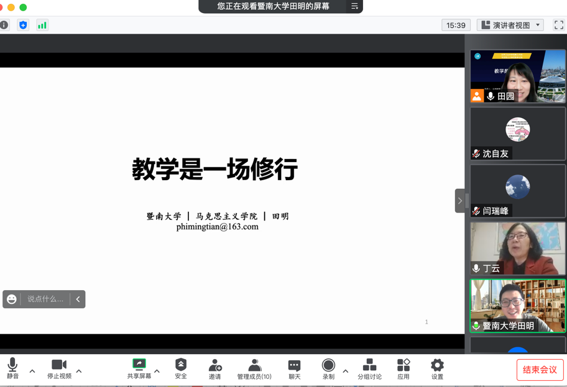Open screen-share banner options menu
The image size is (567, 387).
tap(354, 6)
